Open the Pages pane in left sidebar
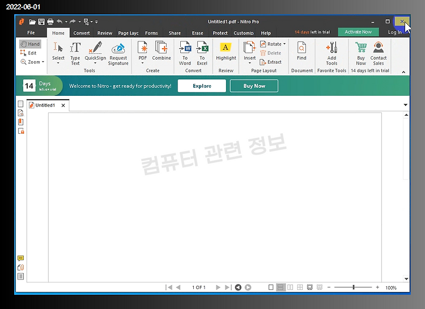This screenshot has height=309, width=425. [20, 104]
